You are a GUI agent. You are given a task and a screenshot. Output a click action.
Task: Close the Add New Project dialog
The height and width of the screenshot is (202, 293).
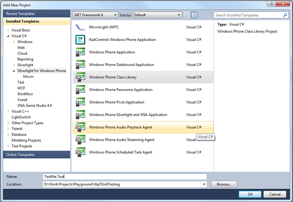click(283, 4)
